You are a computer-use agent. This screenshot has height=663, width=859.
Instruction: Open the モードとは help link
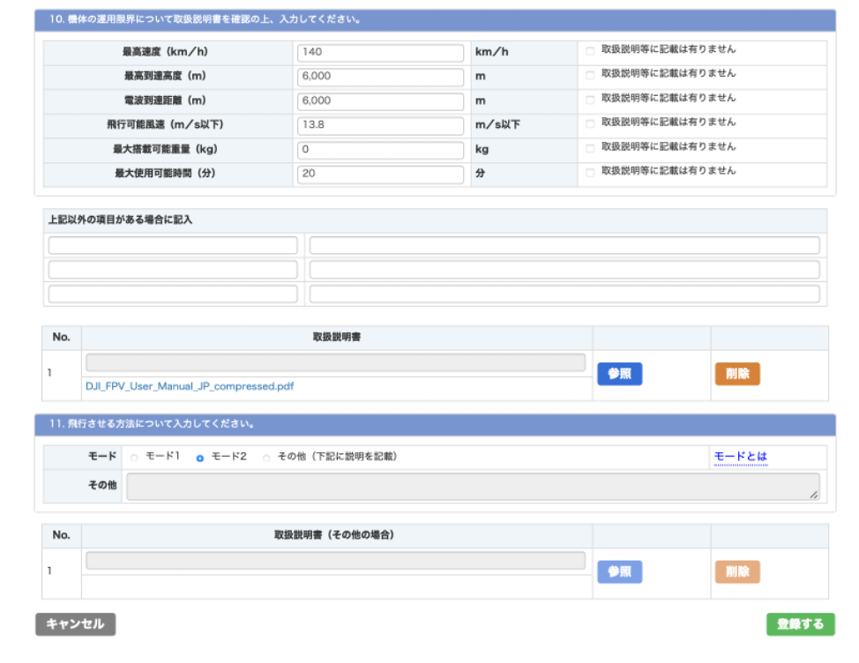pyautogui.click(x=740, y=457)
